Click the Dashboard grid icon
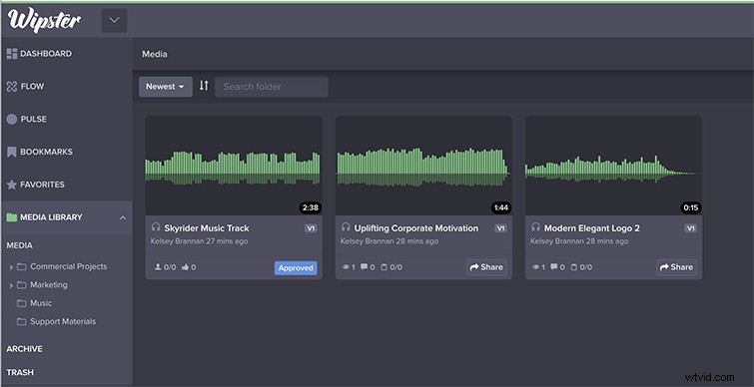754x387 pixels. point(12,54)
